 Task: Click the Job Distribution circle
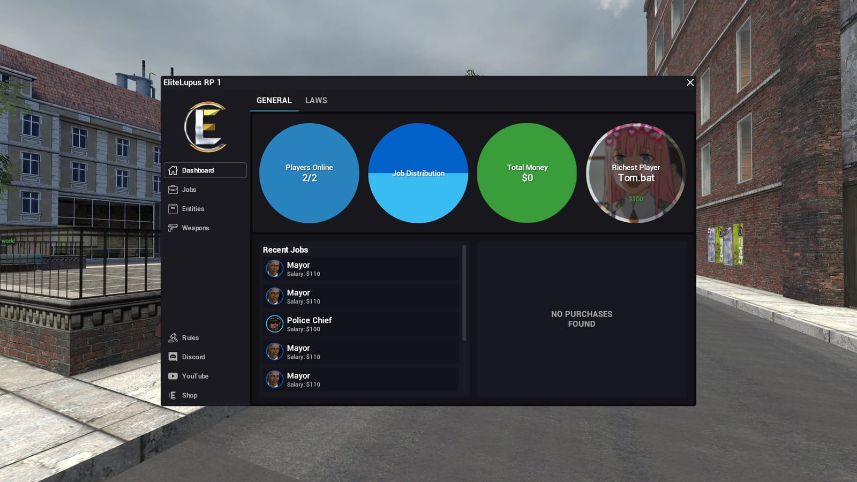coord(418,173)
